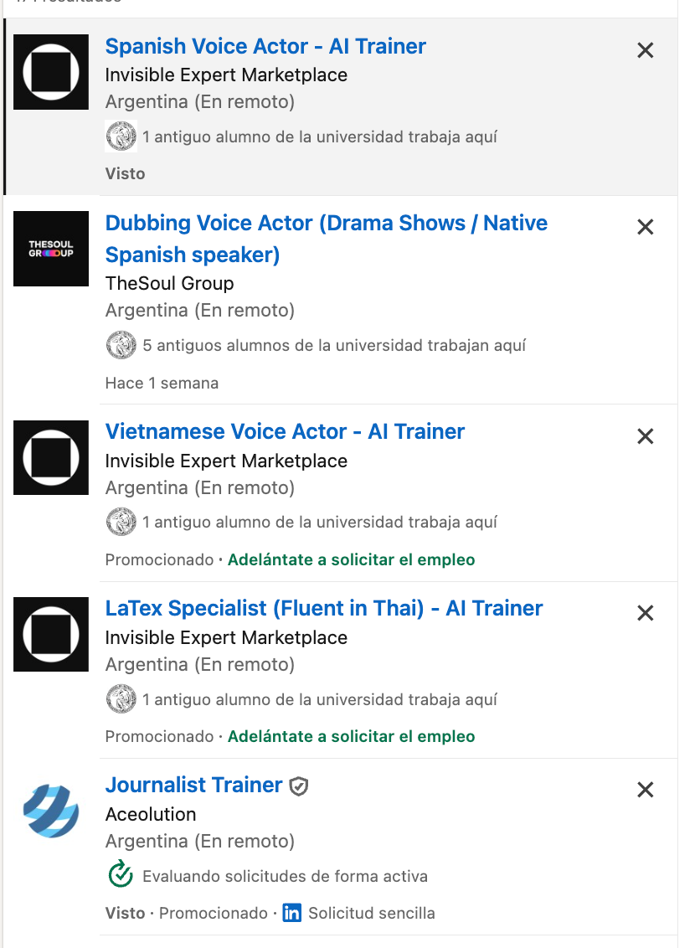Click 'Solicitud sencilla' label on Journalist Trainer
This screenshot has height=948, width=695.
tap(372, 913)
